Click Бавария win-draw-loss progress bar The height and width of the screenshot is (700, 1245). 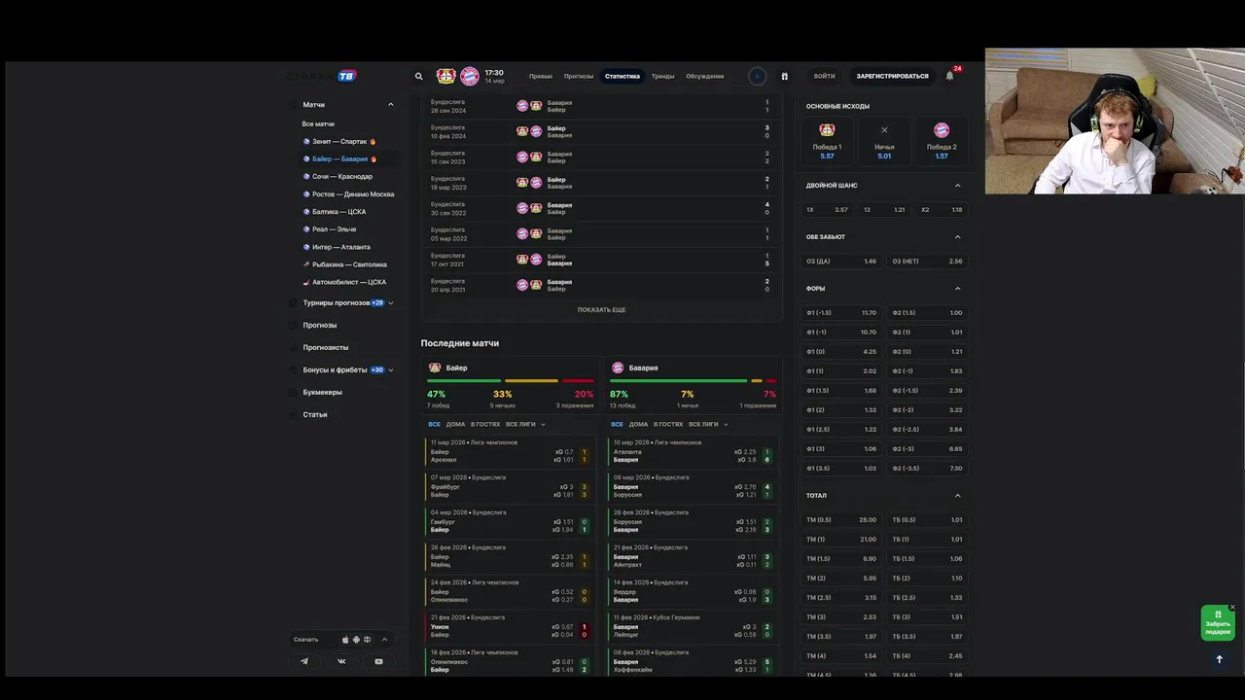pos(693,380)
